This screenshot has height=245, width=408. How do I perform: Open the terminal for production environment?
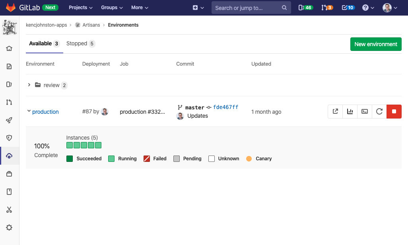tap(365, 111)
